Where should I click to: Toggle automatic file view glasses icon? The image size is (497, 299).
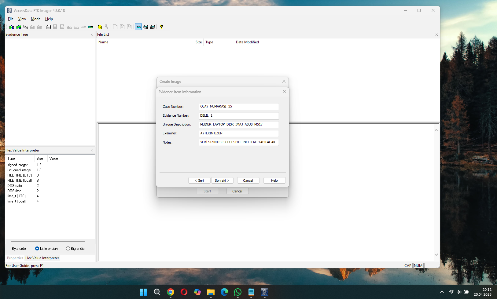tap(138, 27)
